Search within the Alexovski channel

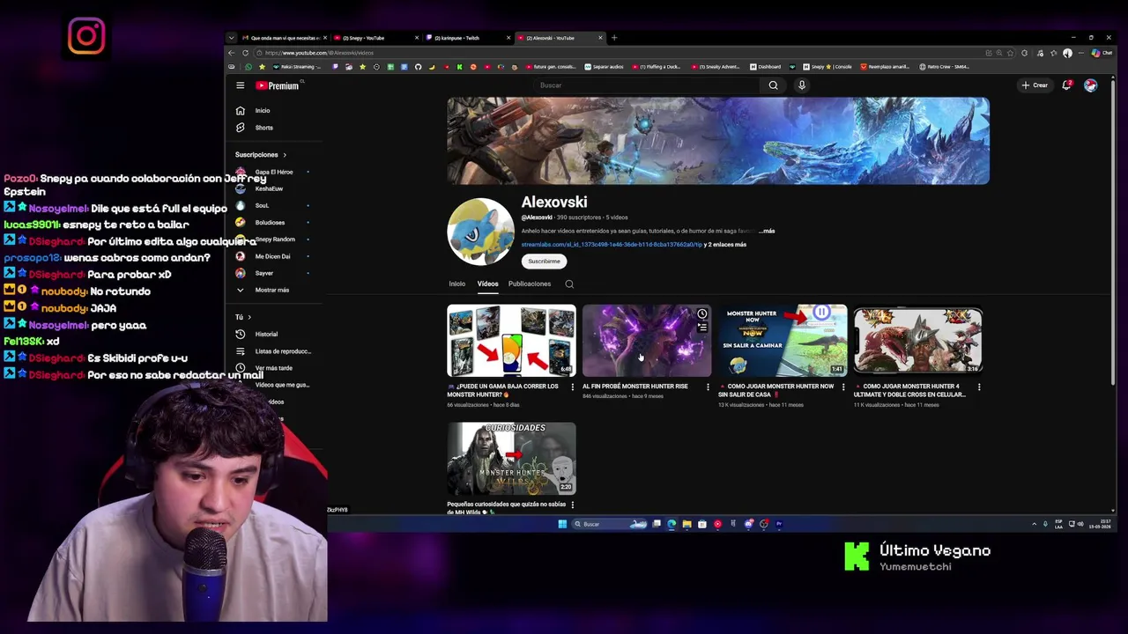[569, 284]
